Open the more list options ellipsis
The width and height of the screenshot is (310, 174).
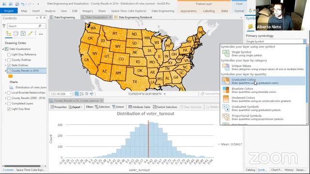tap(41, 34)
